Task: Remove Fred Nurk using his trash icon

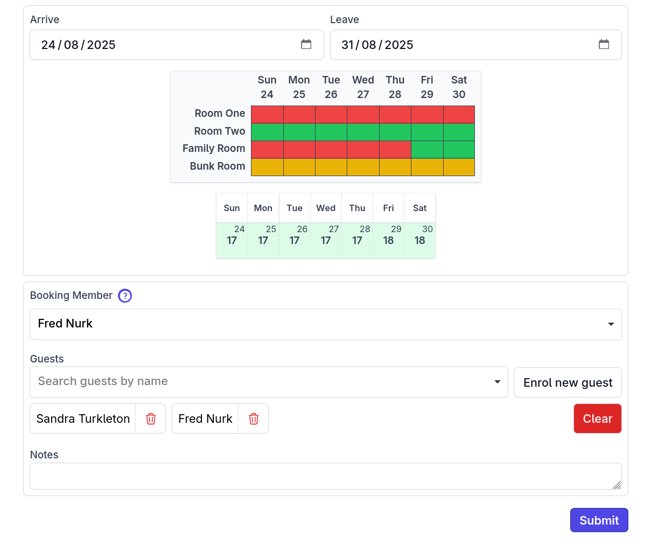Action: [x=253, y=419]
